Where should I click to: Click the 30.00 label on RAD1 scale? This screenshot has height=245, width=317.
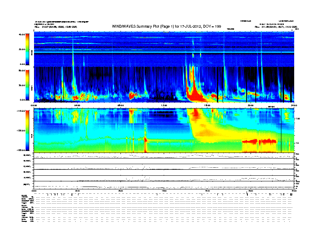pos(22,85)
